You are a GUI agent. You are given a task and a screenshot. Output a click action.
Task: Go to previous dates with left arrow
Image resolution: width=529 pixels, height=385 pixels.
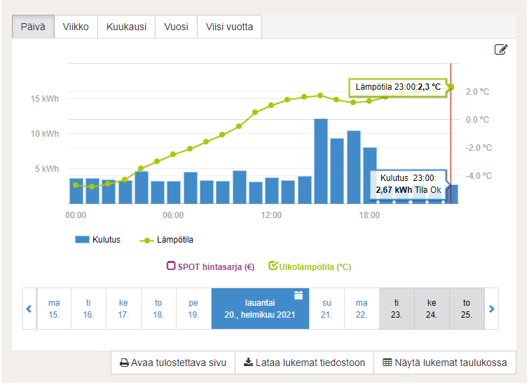tap(29, 308)
